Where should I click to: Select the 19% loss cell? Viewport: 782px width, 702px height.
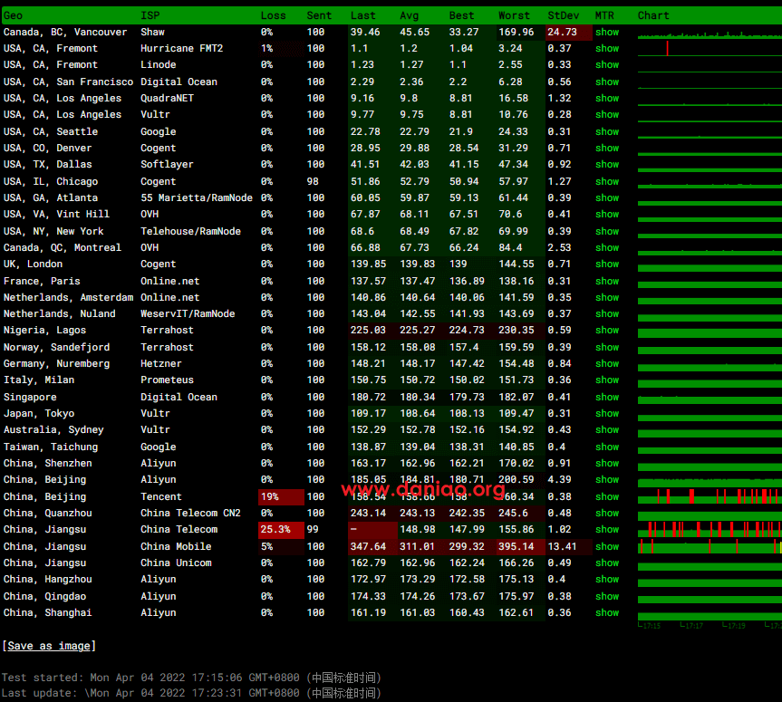point(281,497)
